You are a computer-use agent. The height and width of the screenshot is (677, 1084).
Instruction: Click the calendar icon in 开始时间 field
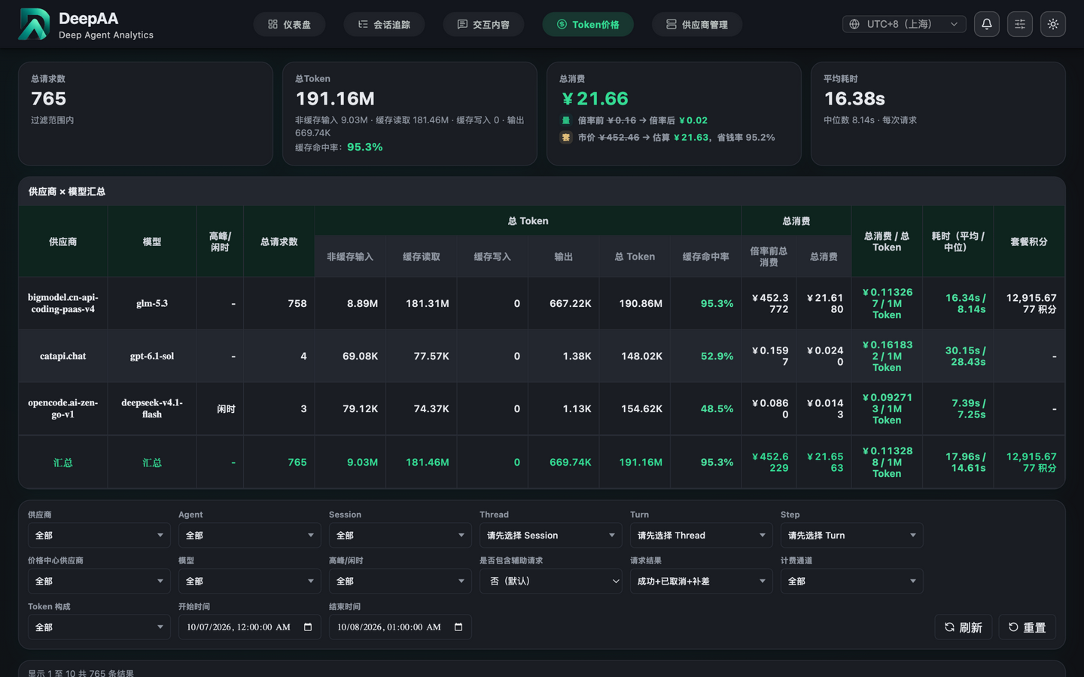[308, 627]
